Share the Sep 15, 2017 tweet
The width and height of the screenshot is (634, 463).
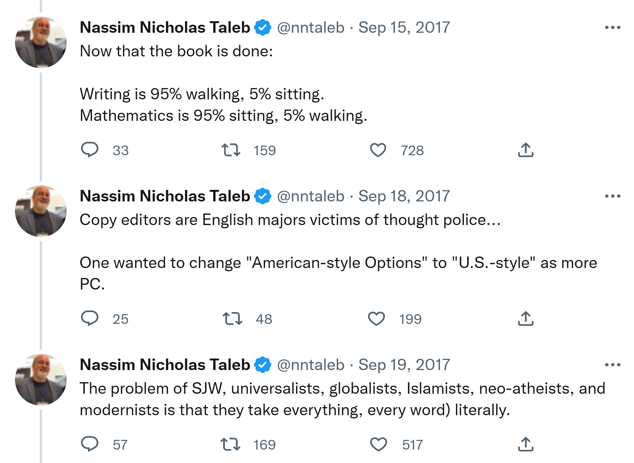525,150
